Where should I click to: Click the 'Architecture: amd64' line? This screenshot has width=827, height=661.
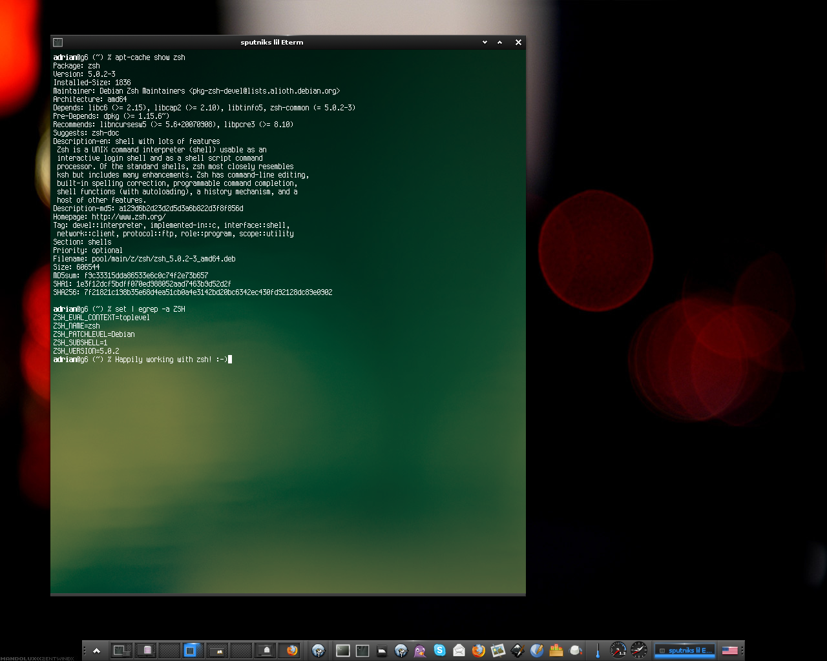click(x=90, y=99)
